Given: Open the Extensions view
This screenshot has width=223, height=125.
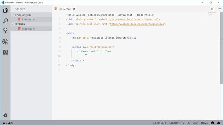Looking at the screenshot, I should [5, 52].
